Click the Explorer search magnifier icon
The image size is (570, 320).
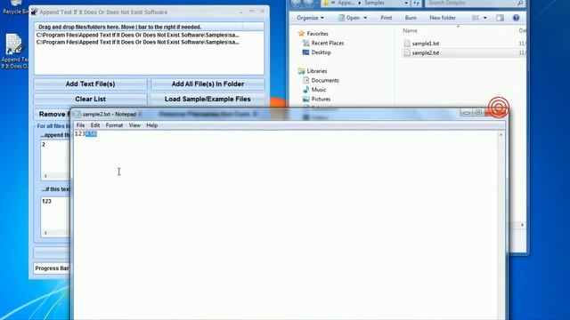pyautogui.click(x=520, y=3)
